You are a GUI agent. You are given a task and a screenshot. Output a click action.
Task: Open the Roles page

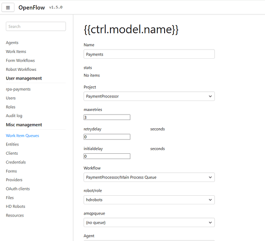(11, 107)
